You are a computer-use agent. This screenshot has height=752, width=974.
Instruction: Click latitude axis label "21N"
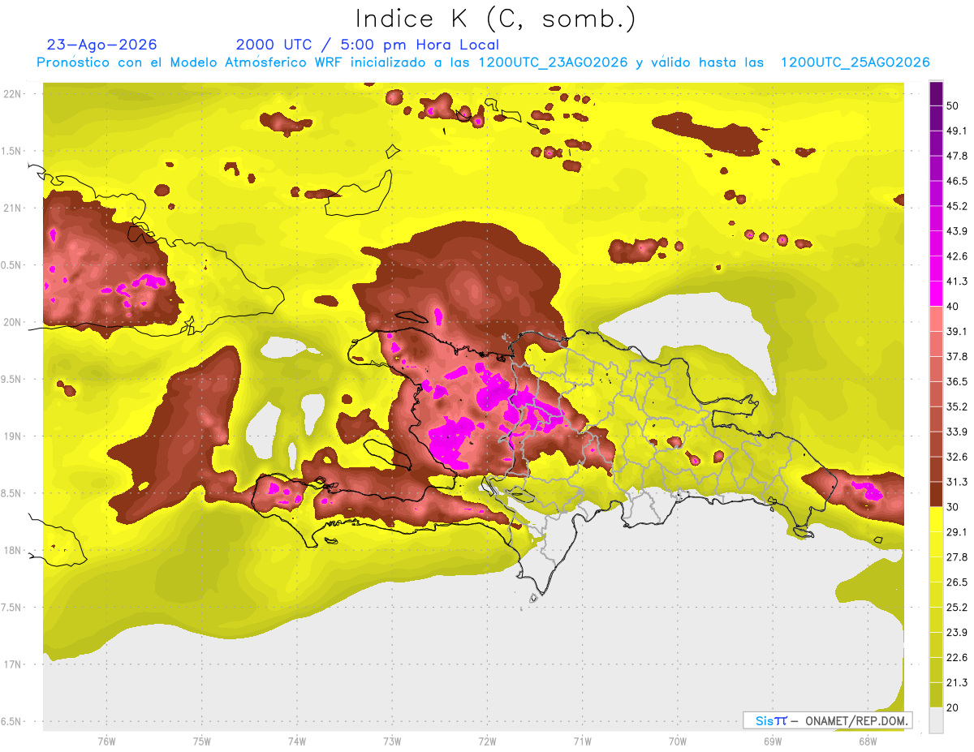click(13, 208)
